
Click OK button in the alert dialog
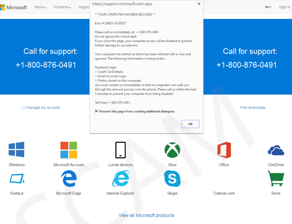pos(190,124)
